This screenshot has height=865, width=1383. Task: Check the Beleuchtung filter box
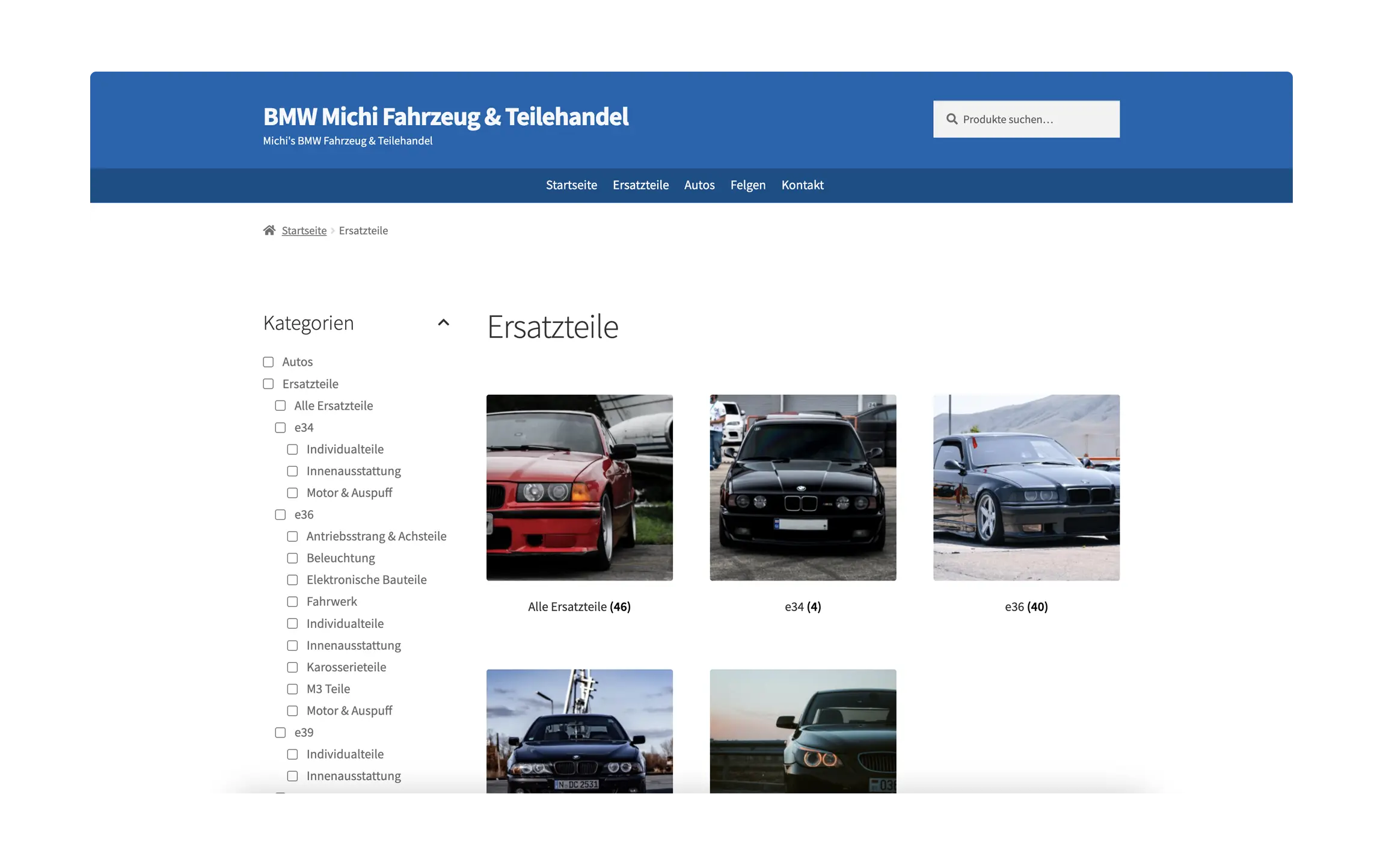point(292,558)
